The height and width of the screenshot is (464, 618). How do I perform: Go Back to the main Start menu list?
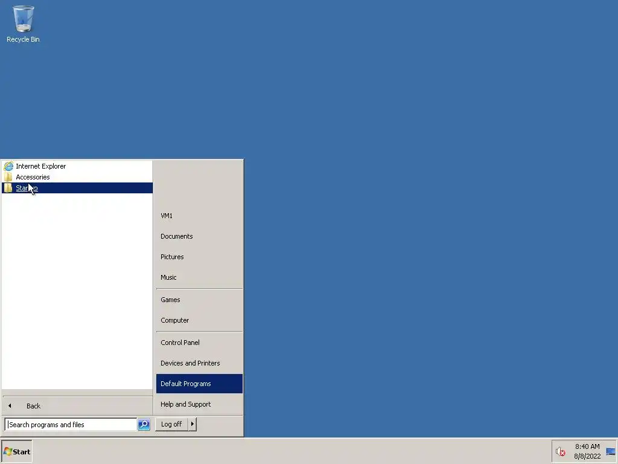[x=77, y=406]
